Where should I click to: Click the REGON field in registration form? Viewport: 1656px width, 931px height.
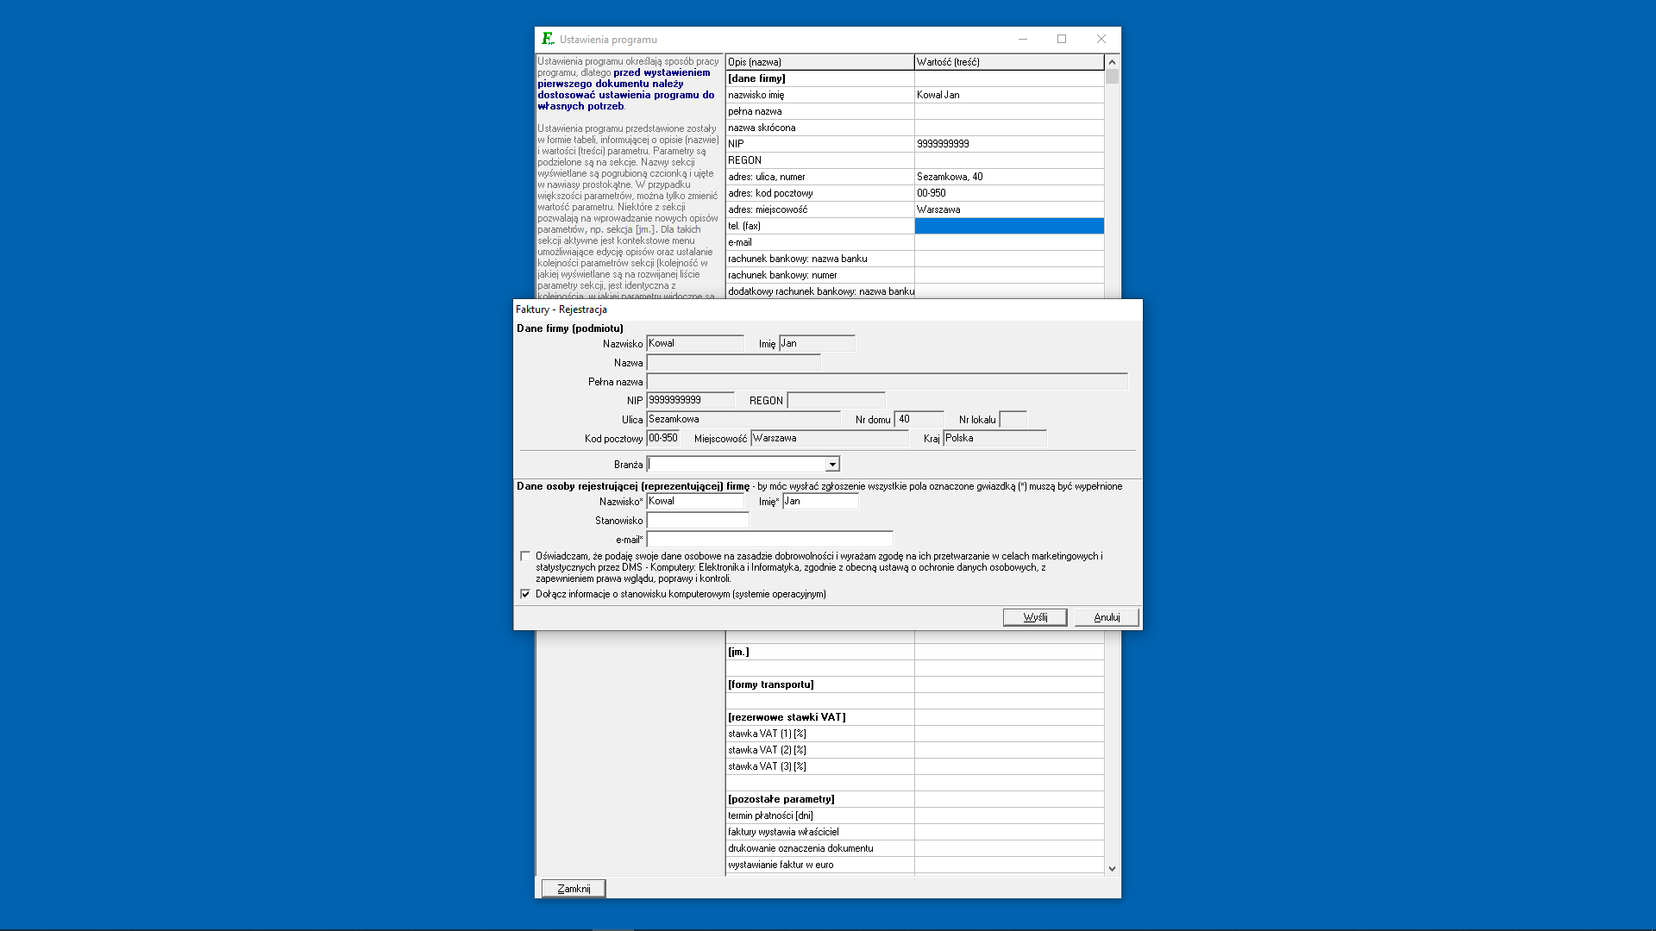836,401
